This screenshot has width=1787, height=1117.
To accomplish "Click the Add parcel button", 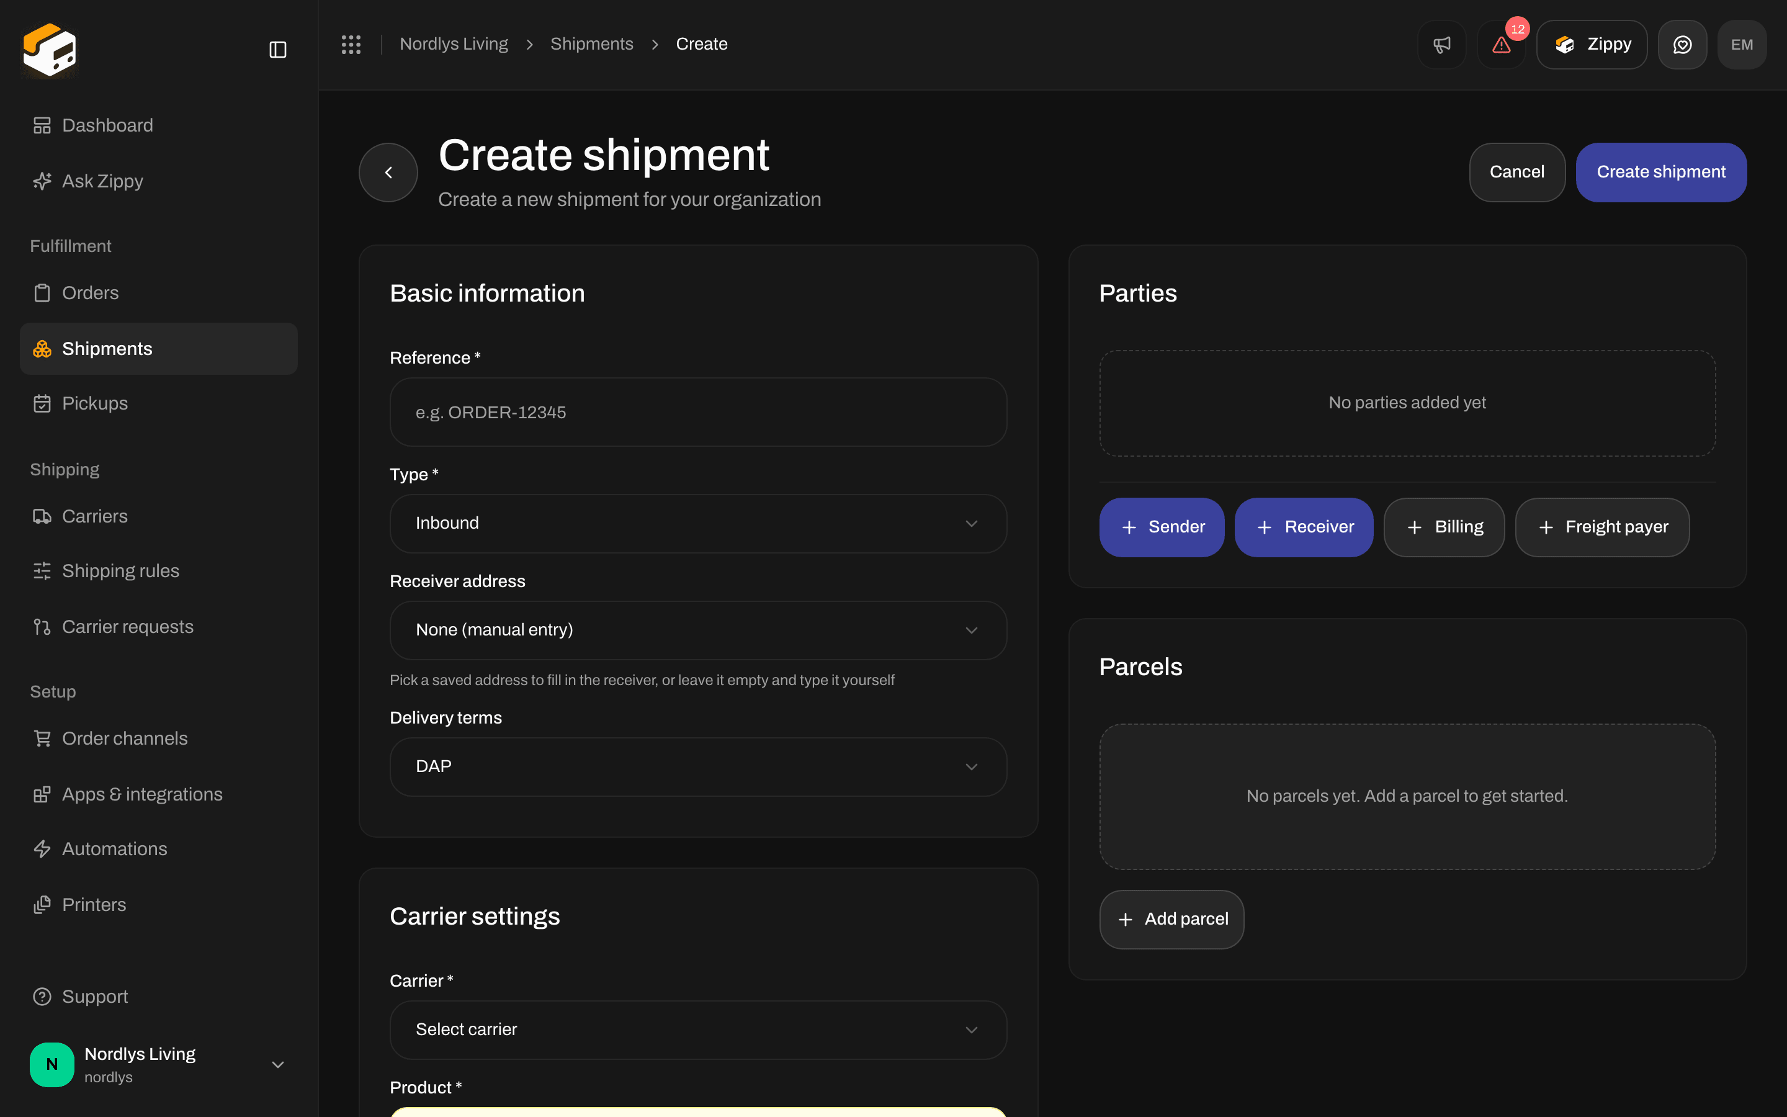I will [1171, 919].
